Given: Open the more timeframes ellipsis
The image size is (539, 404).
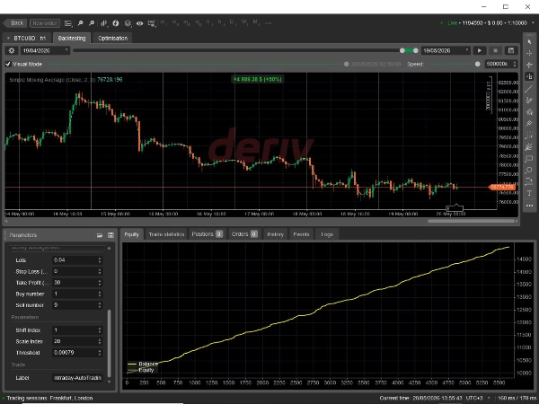Looking at the screenshot, I should [x=269, y=22].
